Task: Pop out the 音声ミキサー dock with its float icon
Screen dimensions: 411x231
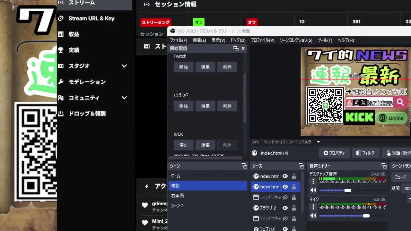Action: [x=384, y=166]
